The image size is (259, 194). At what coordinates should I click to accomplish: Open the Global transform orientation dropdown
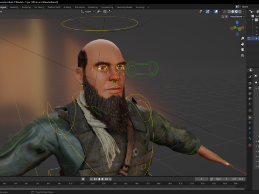click(x=88, y=12)
